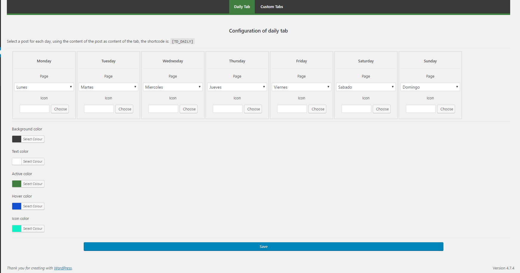520x273 pixels.
Task: Choose an icon for Tuesday
Action: [x=125, y=109]
